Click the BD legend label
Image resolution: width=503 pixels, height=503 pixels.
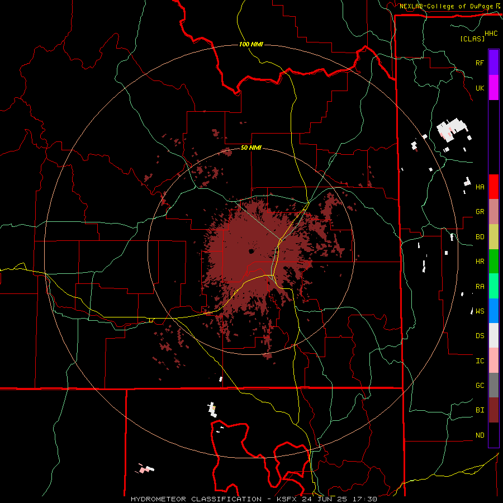tap(480, 237)
